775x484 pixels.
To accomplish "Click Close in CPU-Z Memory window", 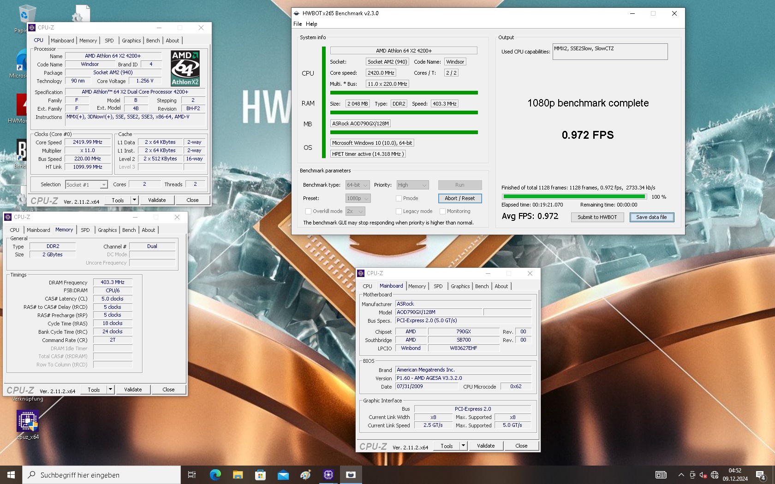I will click(168, 390).
